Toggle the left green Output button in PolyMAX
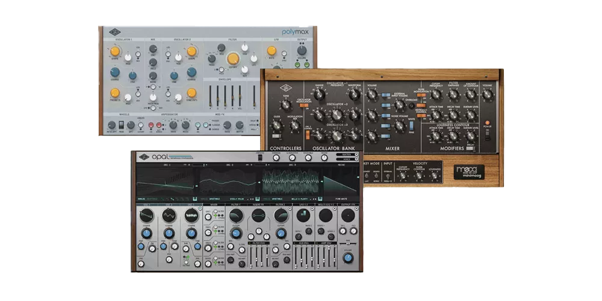This screenshot has height=301, width=602. click(297, 65)
